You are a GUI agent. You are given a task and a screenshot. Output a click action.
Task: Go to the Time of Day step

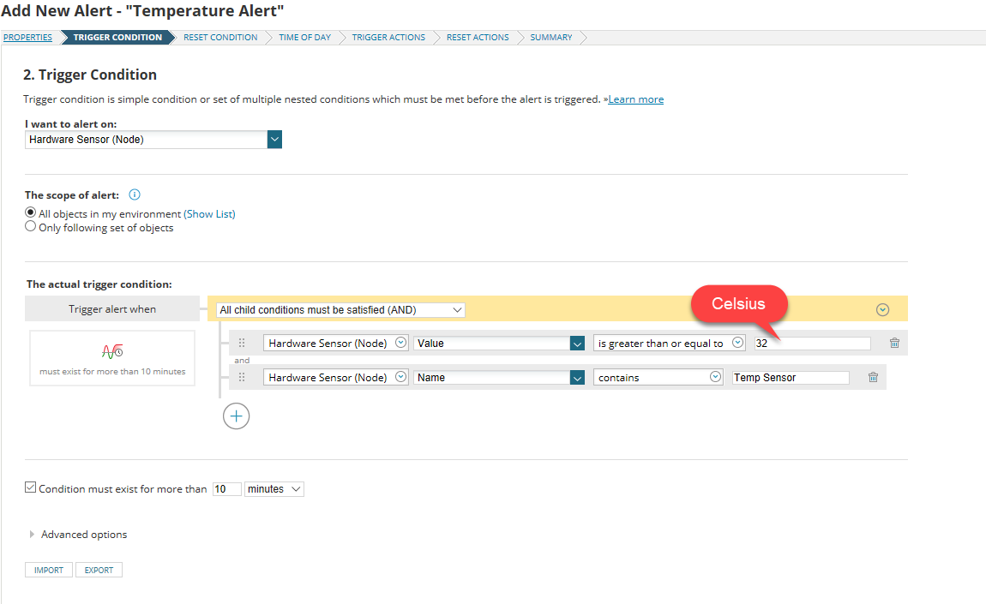(305, 38)
